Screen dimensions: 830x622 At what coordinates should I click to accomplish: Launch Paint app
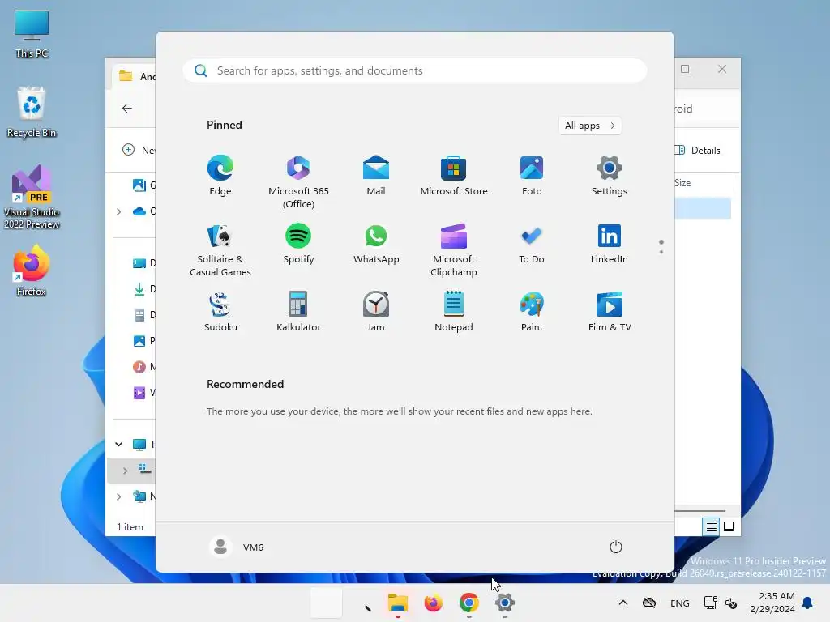(532, 312)
